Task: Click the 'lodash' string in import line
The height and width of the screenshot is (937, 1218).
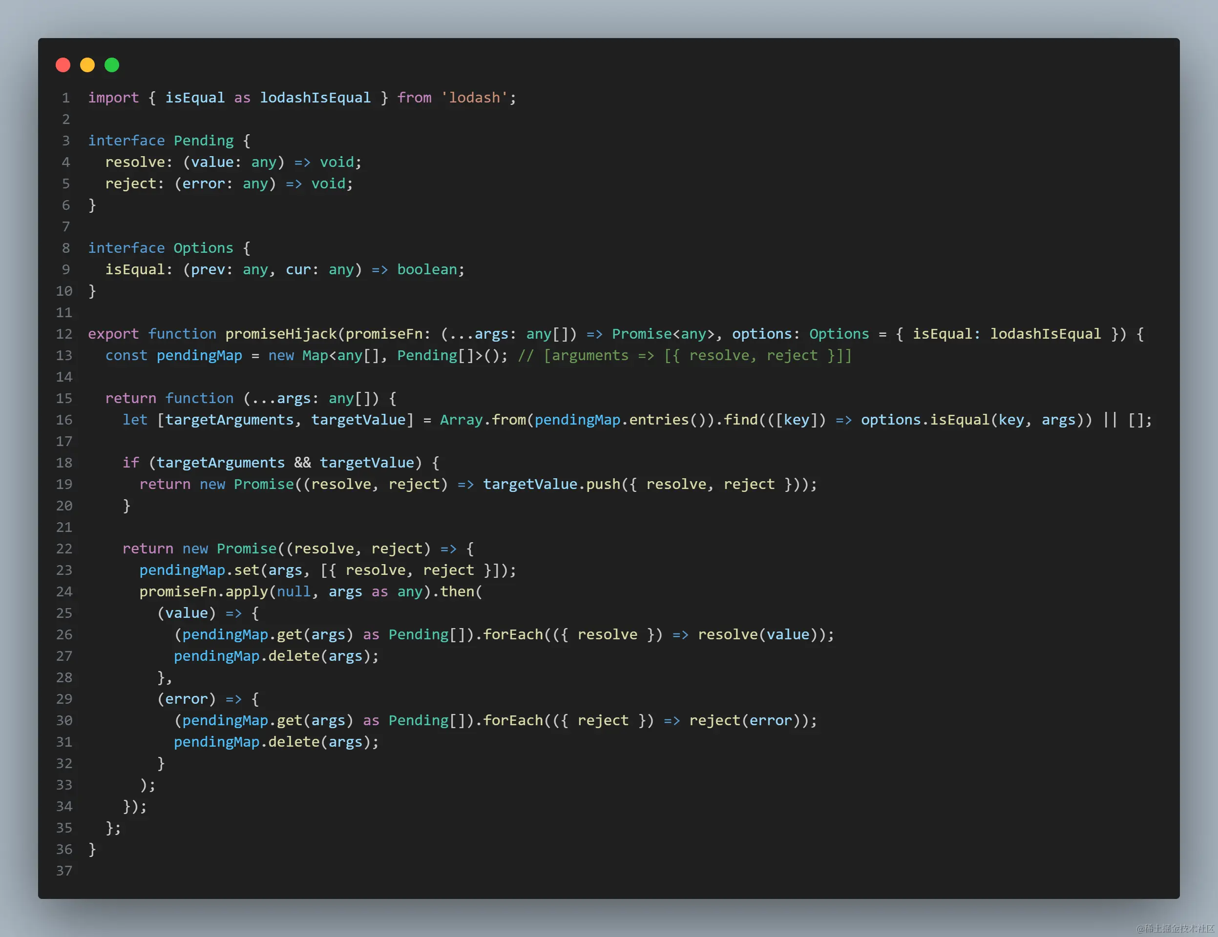Action: [x=474, y=98]
